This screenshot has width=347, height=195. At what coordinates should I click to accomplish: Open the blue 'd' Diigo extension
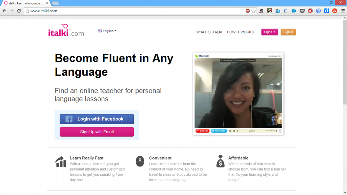pyautogui.click(x=326, y=11)
